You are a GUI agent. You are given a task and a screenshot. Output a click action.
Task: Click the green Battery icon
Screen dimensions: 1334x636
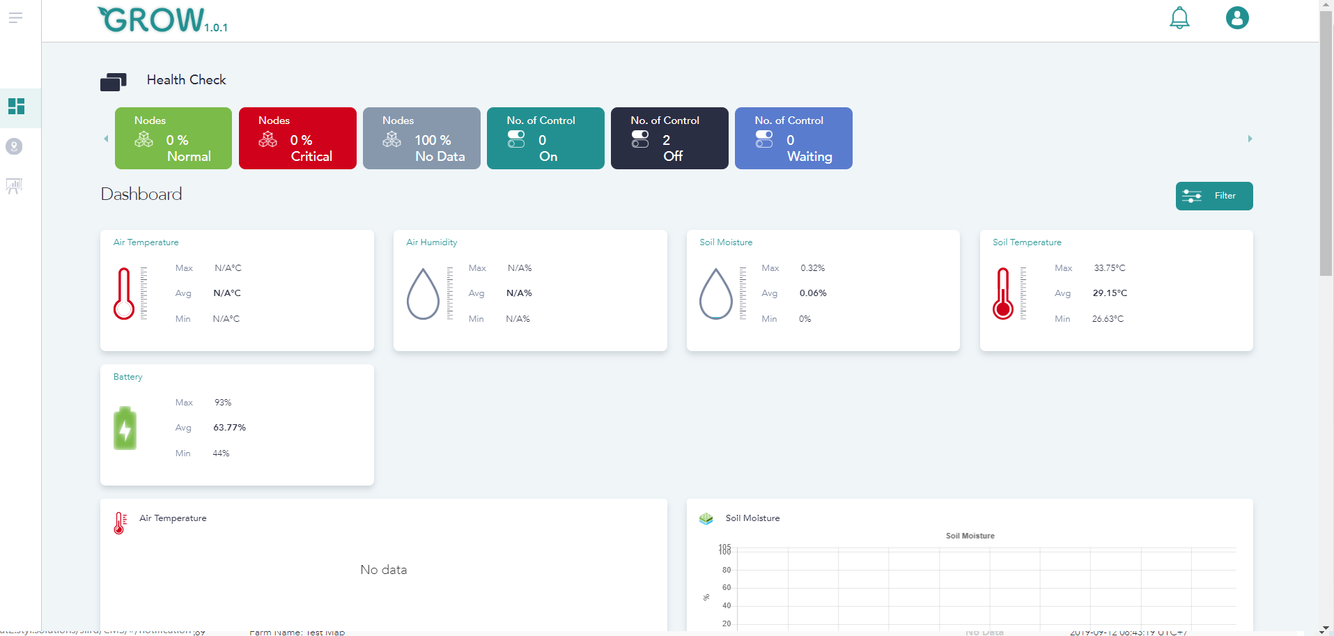point(125,428)
